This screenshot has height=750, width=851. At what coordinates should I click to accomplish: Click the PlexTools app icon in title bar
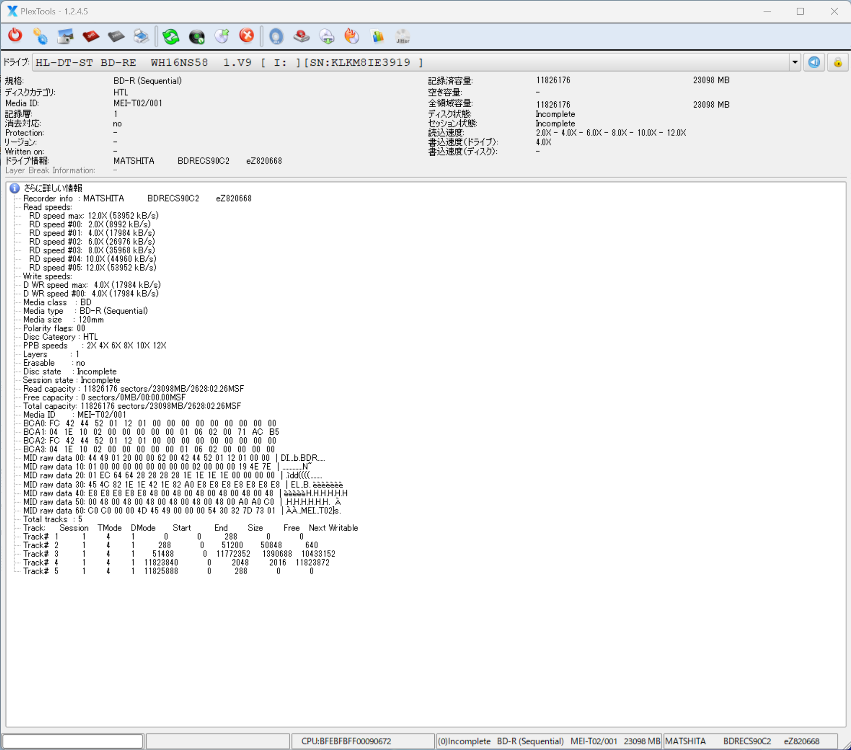tap(12, 11)
